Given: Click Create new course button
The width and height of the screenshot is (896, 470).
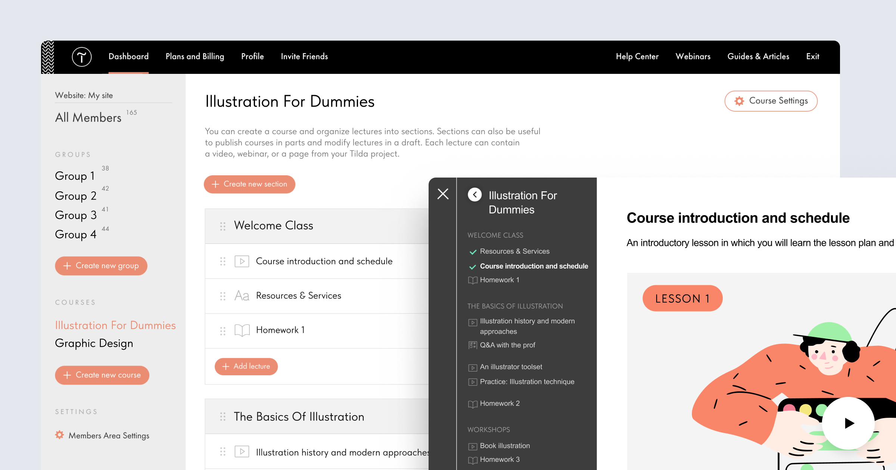Looking at the screenshot, I should [102, 375].
